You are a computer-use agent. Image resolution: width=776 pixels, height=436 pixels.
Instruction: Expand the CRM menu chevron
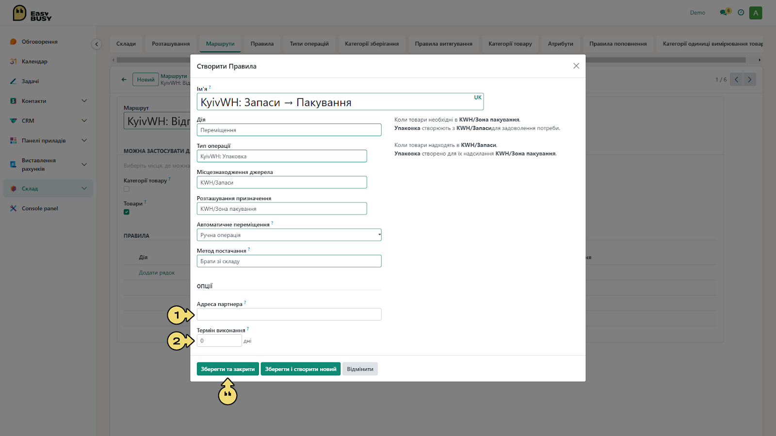(x=84, y=121)
